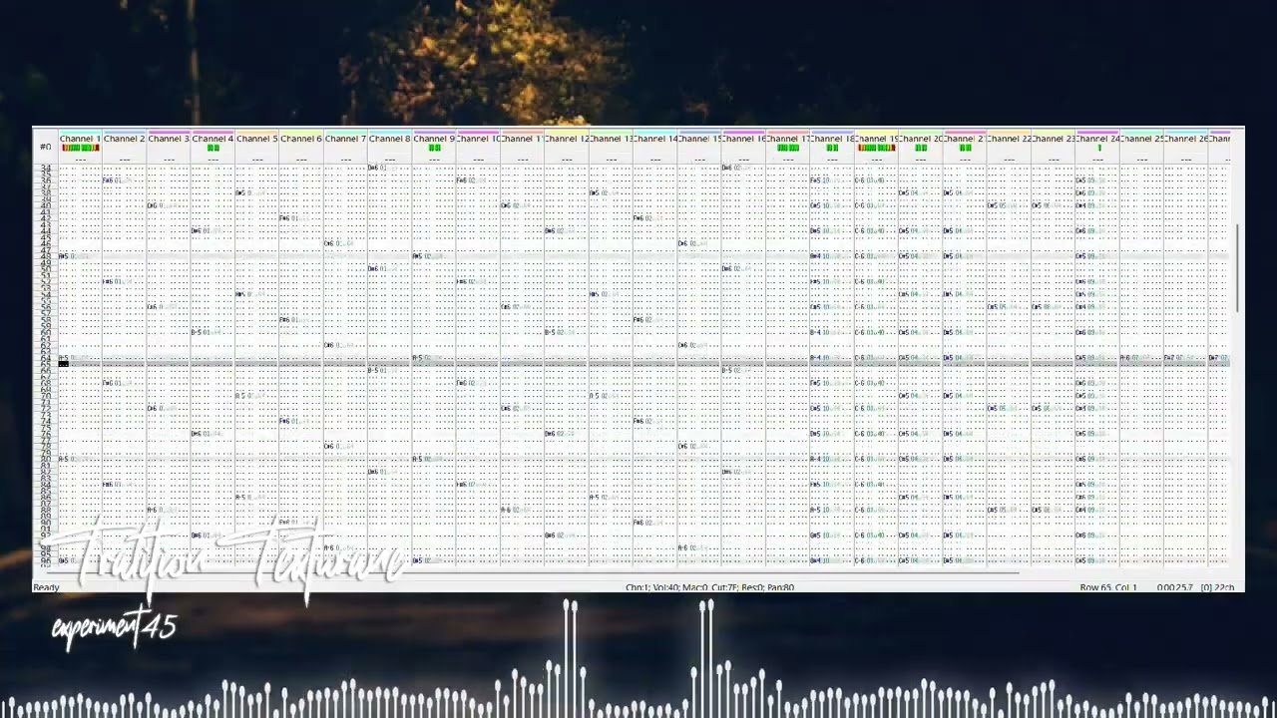This screenshot has width=1277, height=718.
Task: Click the Channel 15 column header
Action: 699,139
